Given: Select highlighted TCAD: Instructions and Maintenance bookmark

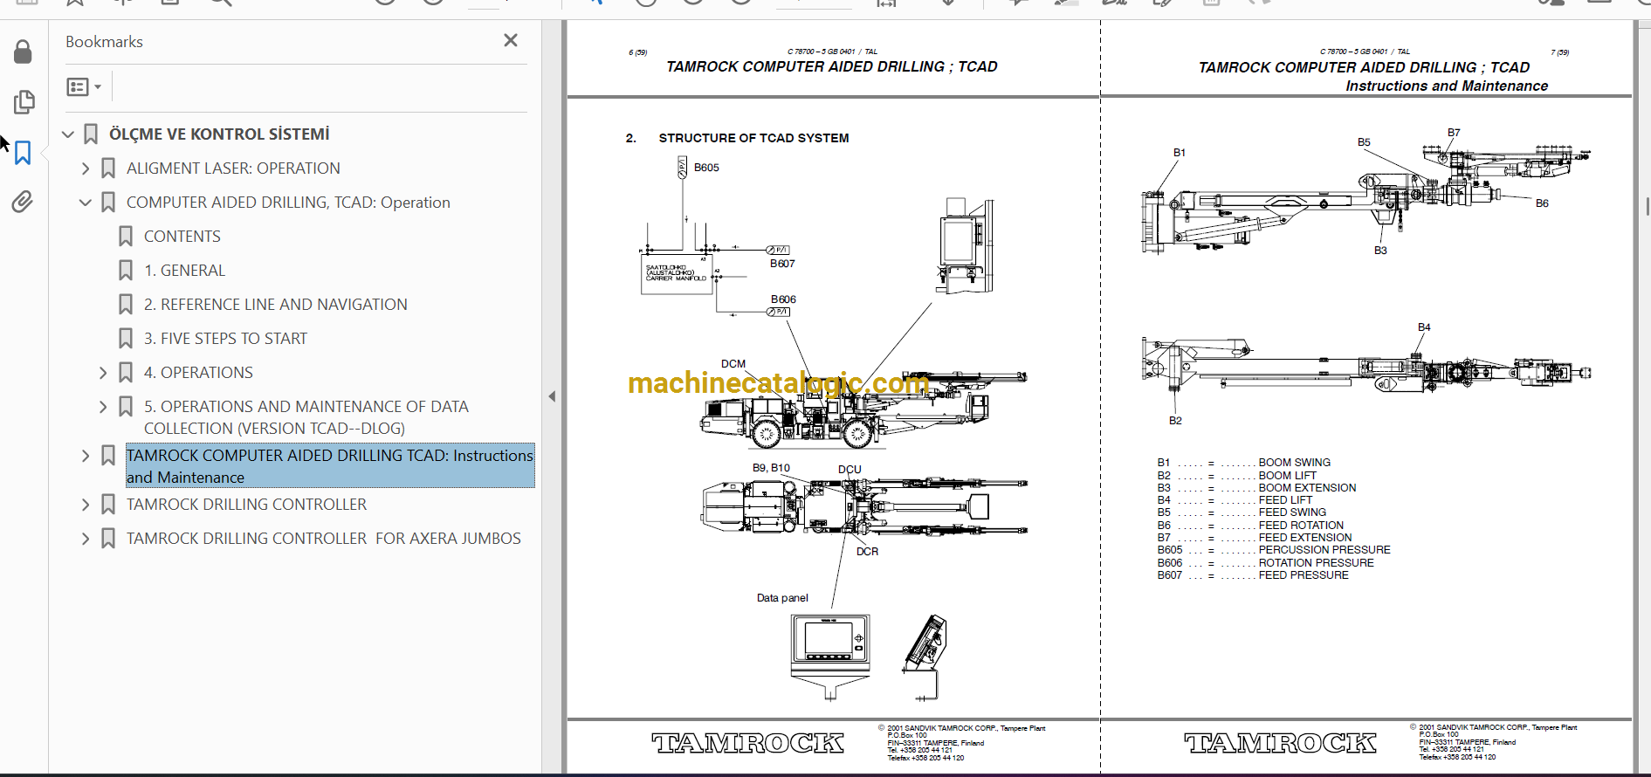Looking at the screenshot, I should [330, 466].
